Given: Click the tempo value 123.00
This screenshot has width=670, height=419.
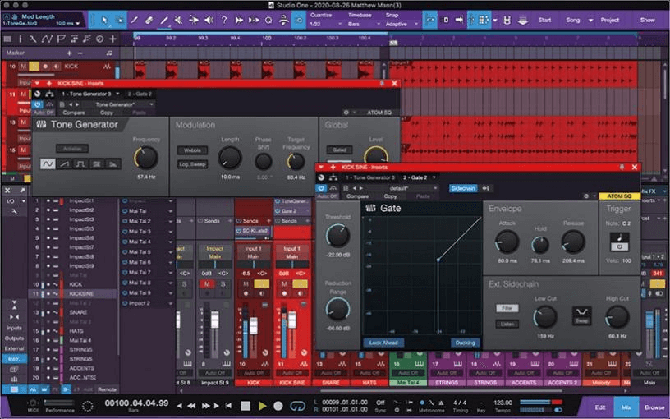Looking at the screenshot, I should pos(503,403).
